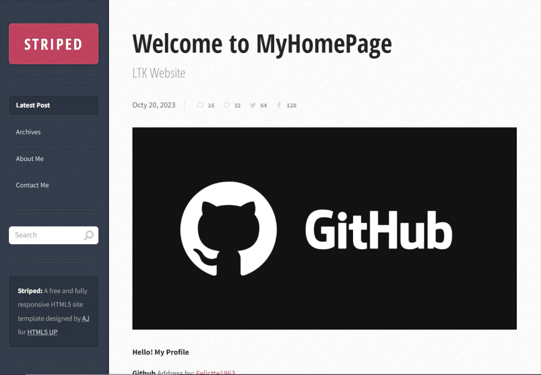Click the heart likes icon

pos(226,105)
